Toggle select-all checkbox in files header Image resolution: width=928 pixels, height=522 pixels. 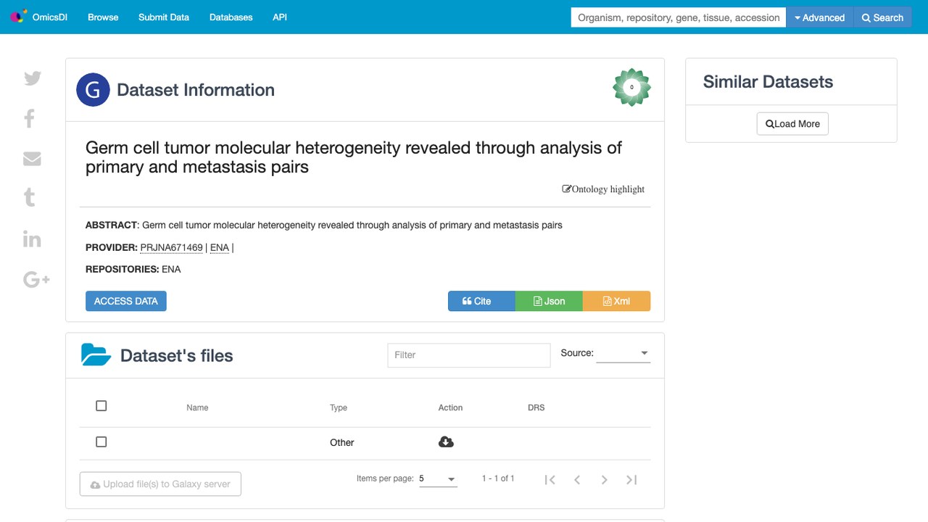pyautogui.click(x=101, y=406)
